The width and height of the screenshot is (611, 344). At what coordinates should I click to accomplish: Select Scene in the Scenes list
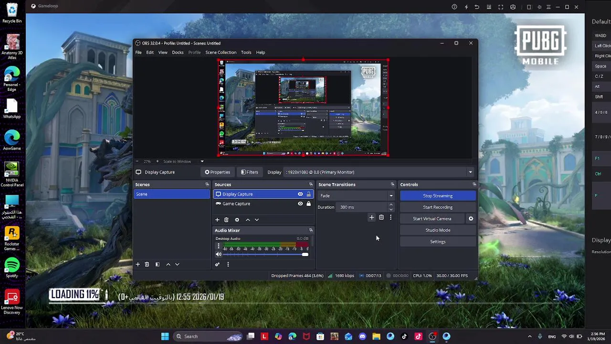click(172, 194)
